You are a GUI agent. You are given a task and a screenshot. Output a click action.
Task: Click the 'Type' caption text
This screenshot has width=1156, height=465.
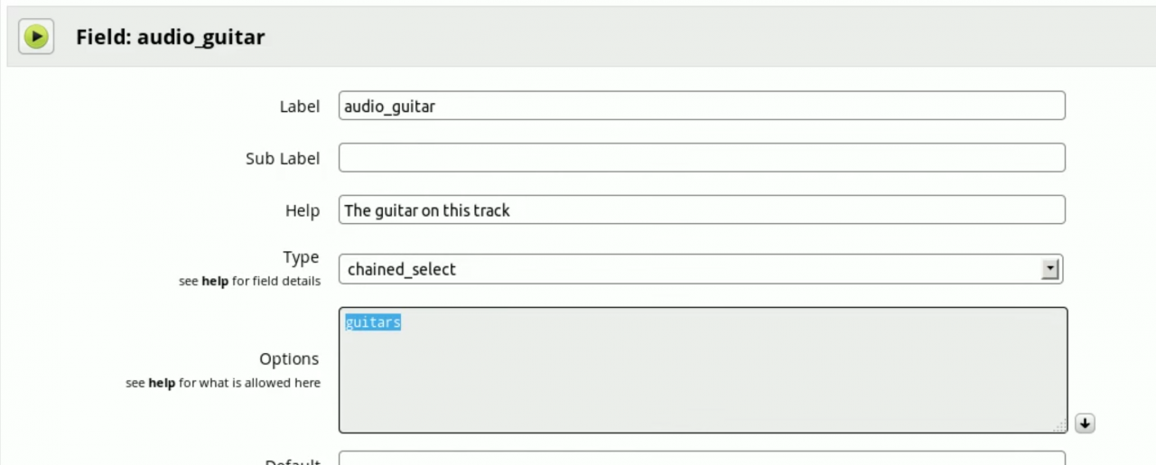click(301, 258)
